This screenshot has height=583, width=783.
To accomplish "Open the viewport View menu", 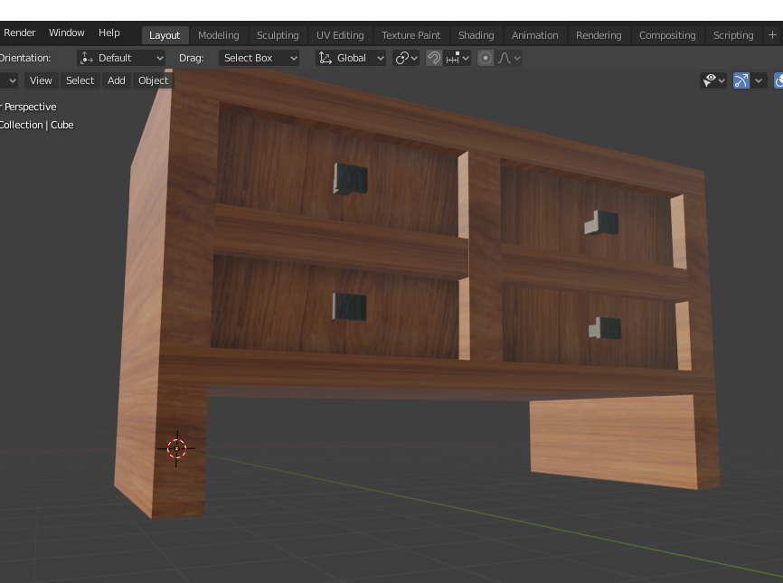I will (41, 80).
